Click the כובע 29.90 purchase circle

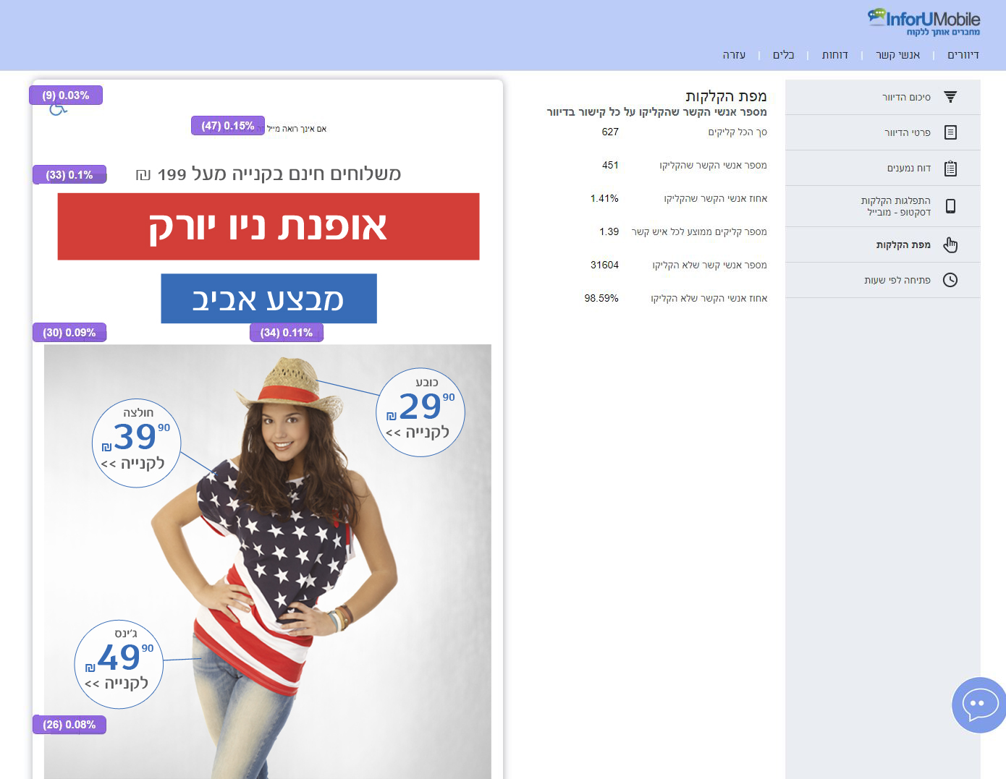(x=420, y=412)
